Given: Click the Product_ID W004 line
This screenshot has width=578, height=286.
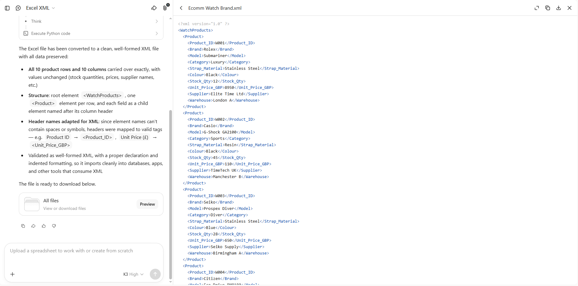Looking at the screenshot, I should 221,272.
